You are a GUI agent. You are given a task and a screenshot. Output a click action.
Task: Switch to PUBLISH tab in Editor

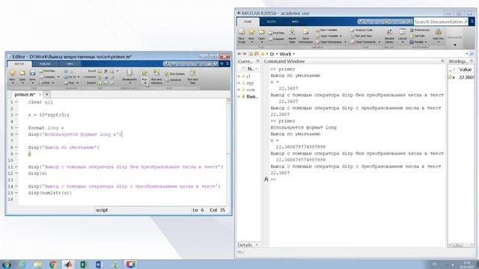(x=45, y=64)
